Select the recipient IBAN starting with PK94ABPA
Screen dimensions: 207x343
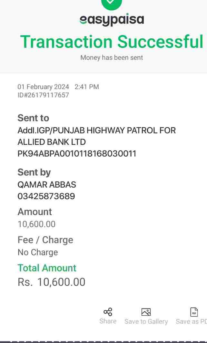coord(77,153)
